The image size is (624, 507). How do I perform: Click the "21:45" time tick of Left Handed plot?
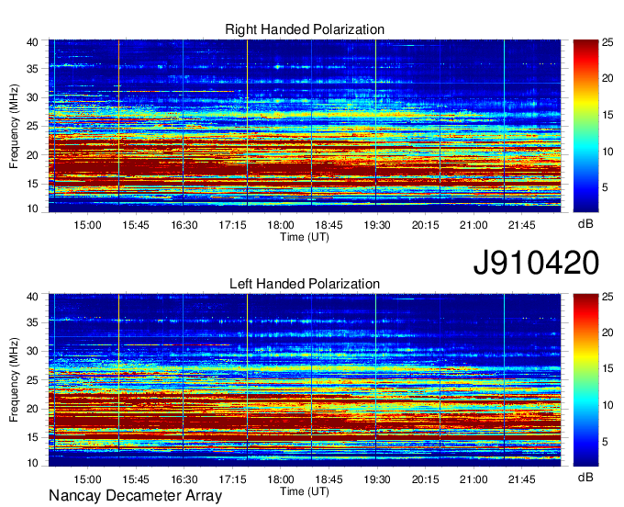coord(522,479)
